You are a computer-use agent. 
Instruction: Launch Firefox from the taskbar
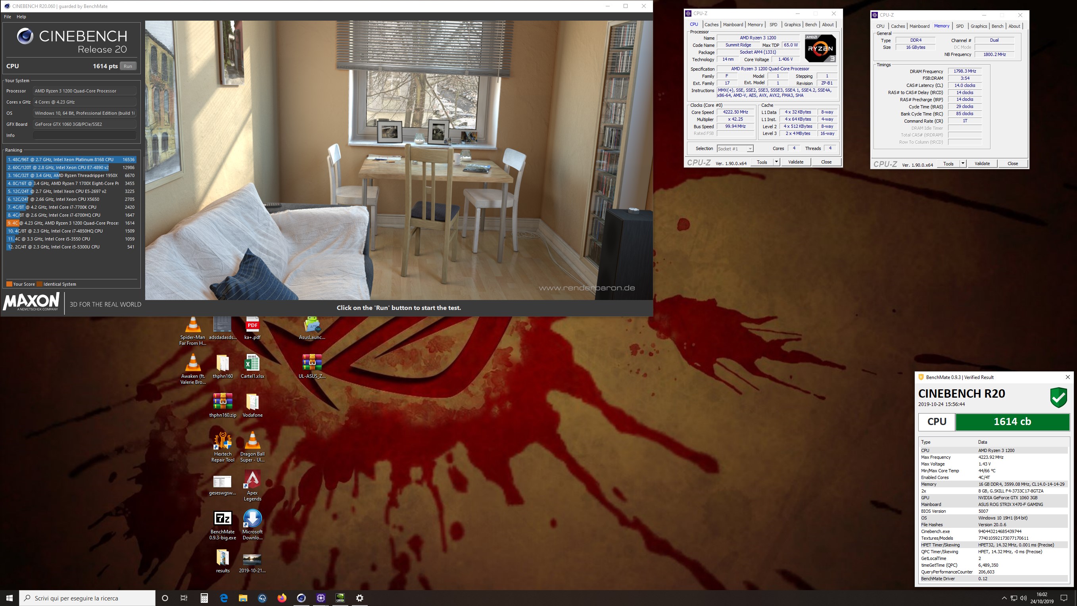282,598
